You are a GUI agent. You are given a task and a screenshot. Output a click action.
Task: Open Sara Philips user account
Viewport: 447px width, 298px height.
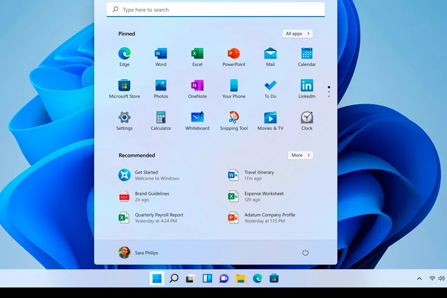pyautogui.click(x=139, y=253)
